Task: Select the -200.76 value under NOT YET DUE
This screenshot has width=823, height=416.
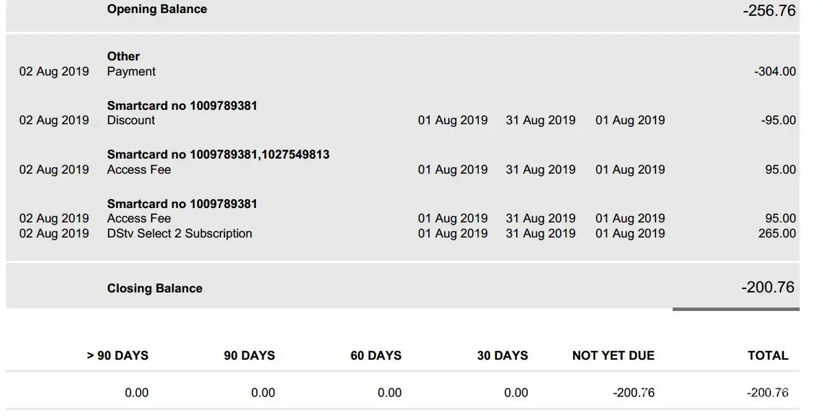Action: click(634, 393)
